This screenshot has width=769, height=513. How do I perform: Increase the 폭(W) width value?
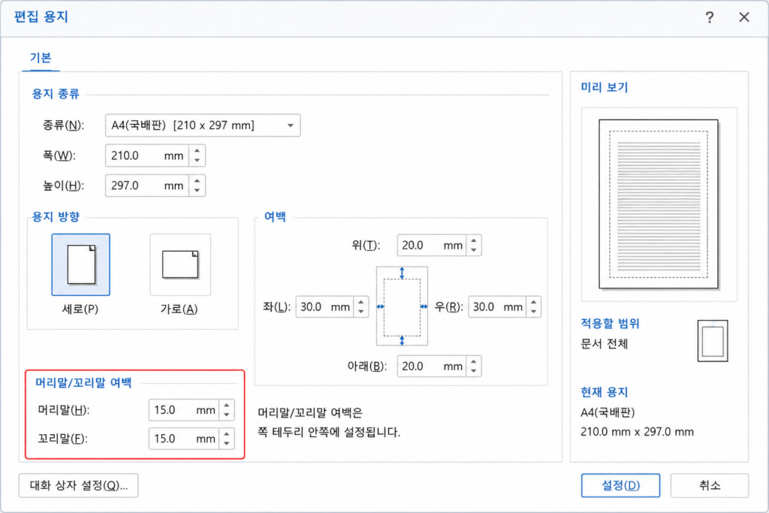click(198, 151)
